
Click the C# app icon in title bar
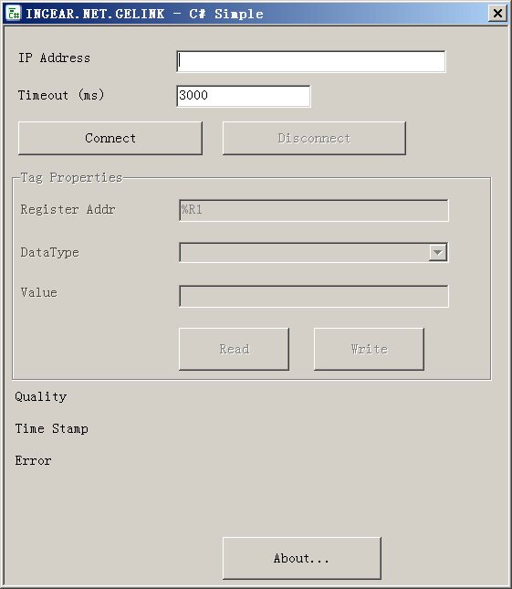[x=14, y=14]
